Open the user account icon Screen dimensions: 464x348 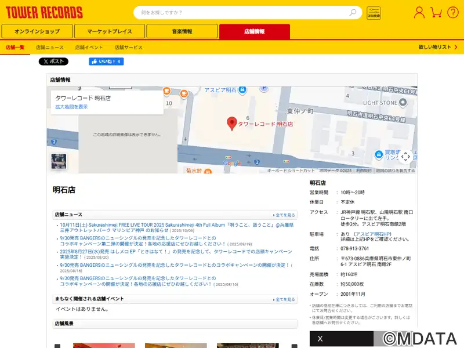pyautogui.click(x=419, y=12)
